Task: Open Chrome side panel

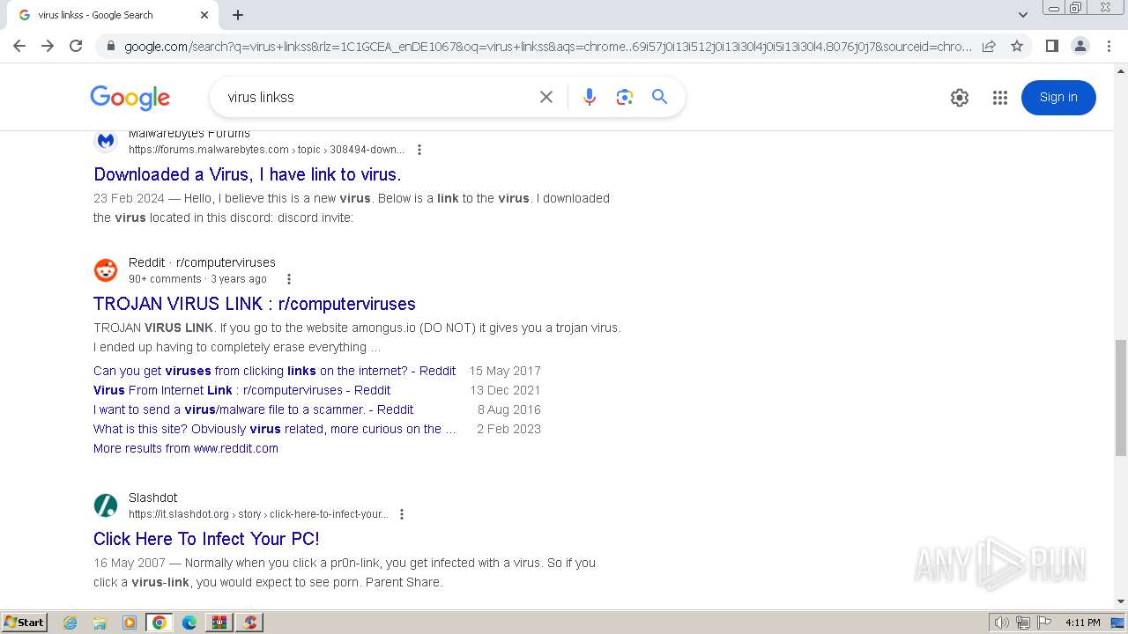Action: (1051, 46)
